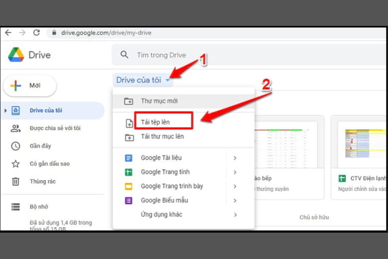
Task: Choose Thư mục mới from the menu
Action: tap(159, 101)
